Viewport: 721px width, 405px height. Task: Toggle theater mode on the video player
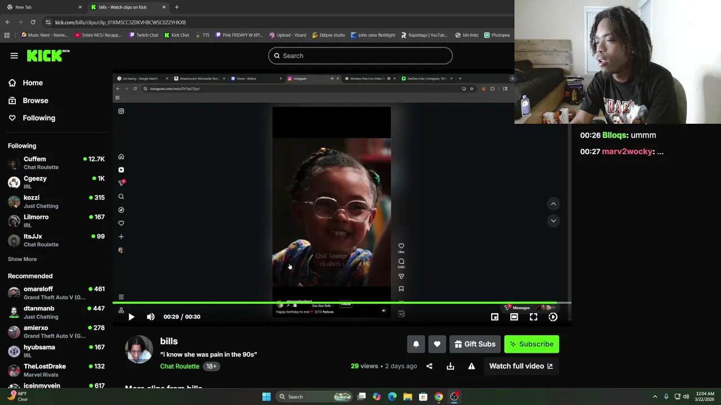[x=514, y=317]
